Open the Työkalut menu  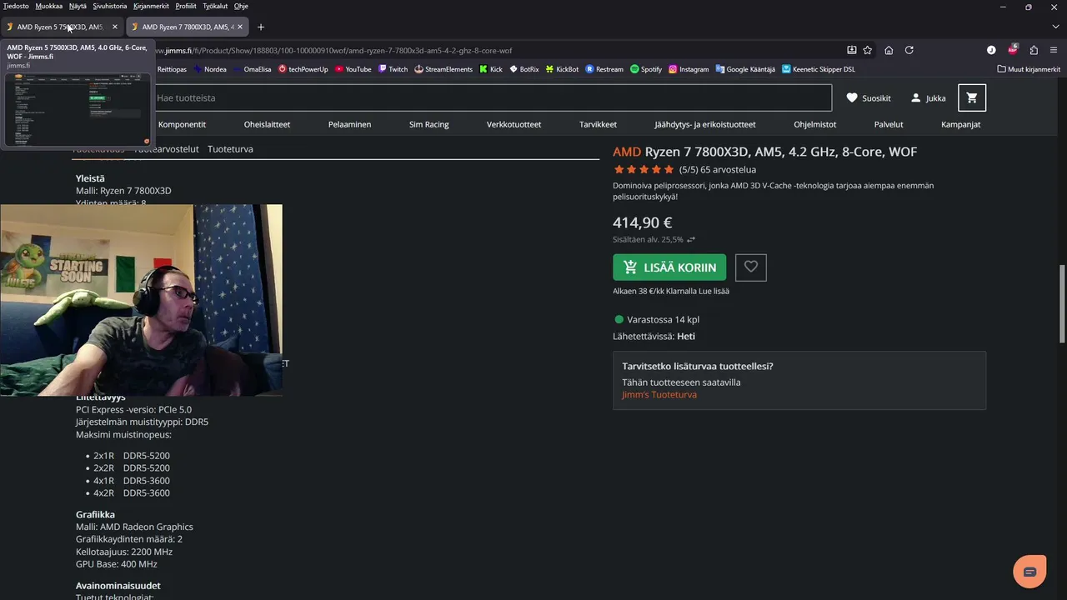click(215, 6)
